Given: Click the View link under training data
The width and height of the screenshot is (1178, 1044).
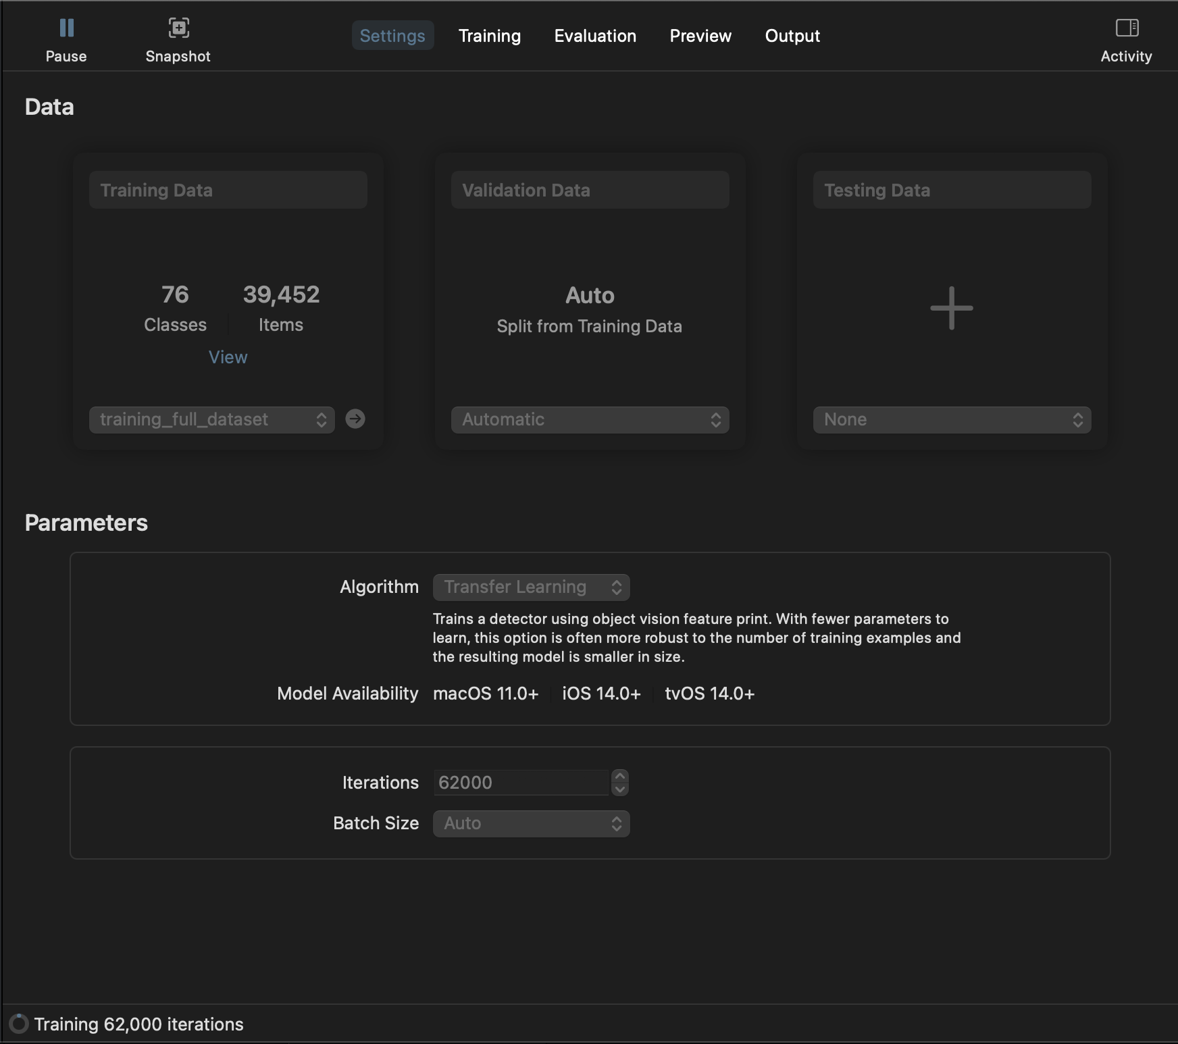Looking at the screenshot, I should pos(228,357).
